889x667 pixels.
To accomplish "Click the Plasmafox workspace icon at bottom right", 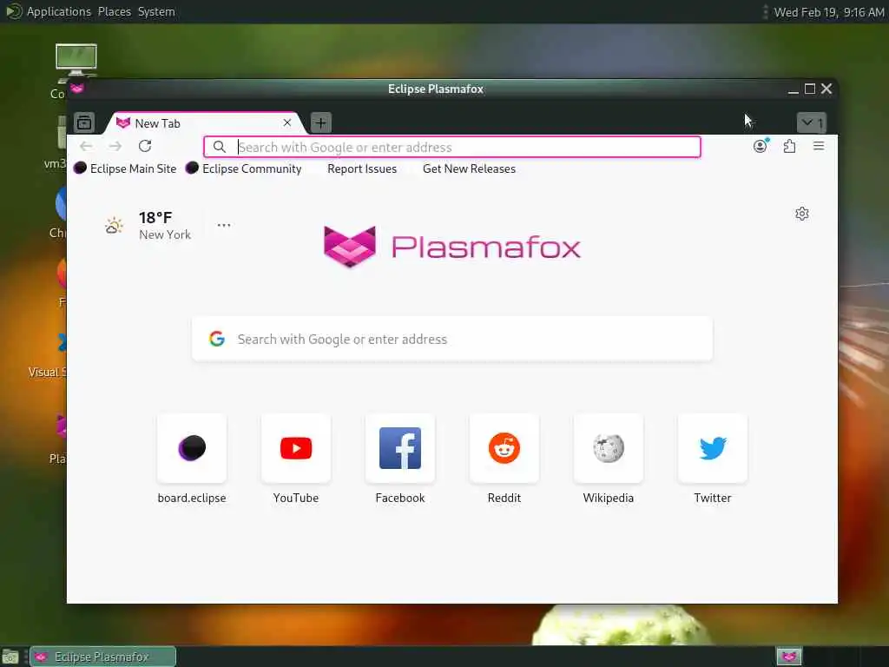I will click(x=789, y=657).
